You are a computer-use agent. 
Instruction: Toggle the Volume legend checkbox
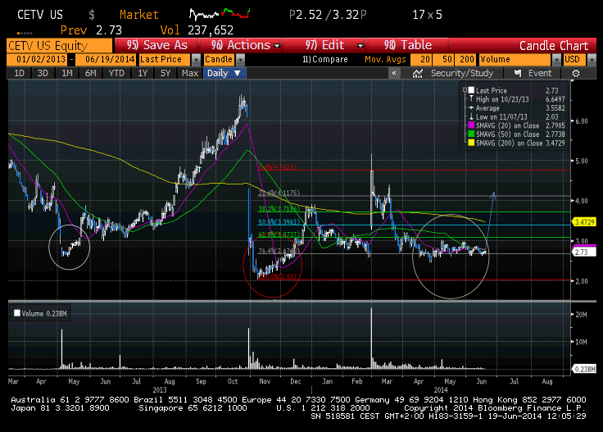tap(17, 313)
